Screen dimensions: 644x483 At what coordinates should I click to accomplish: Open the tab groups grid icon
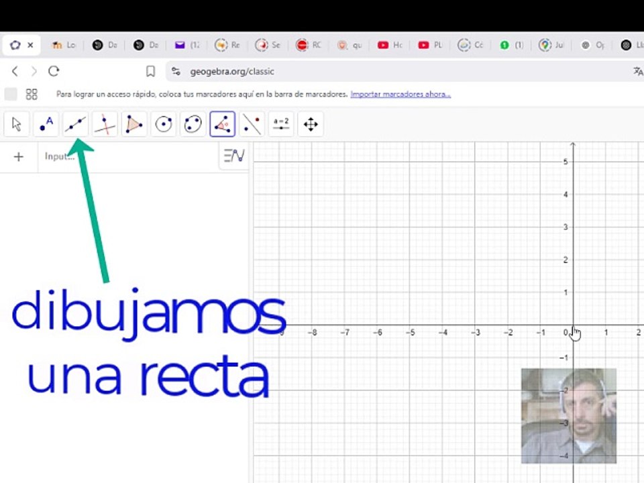pyautogui.click(x=32, y=94)
